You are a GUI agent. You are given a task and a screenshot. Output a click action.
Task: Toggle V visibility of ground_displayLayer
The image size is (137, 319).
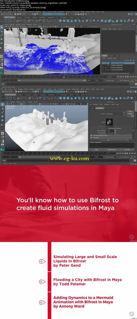click(103, 70)
